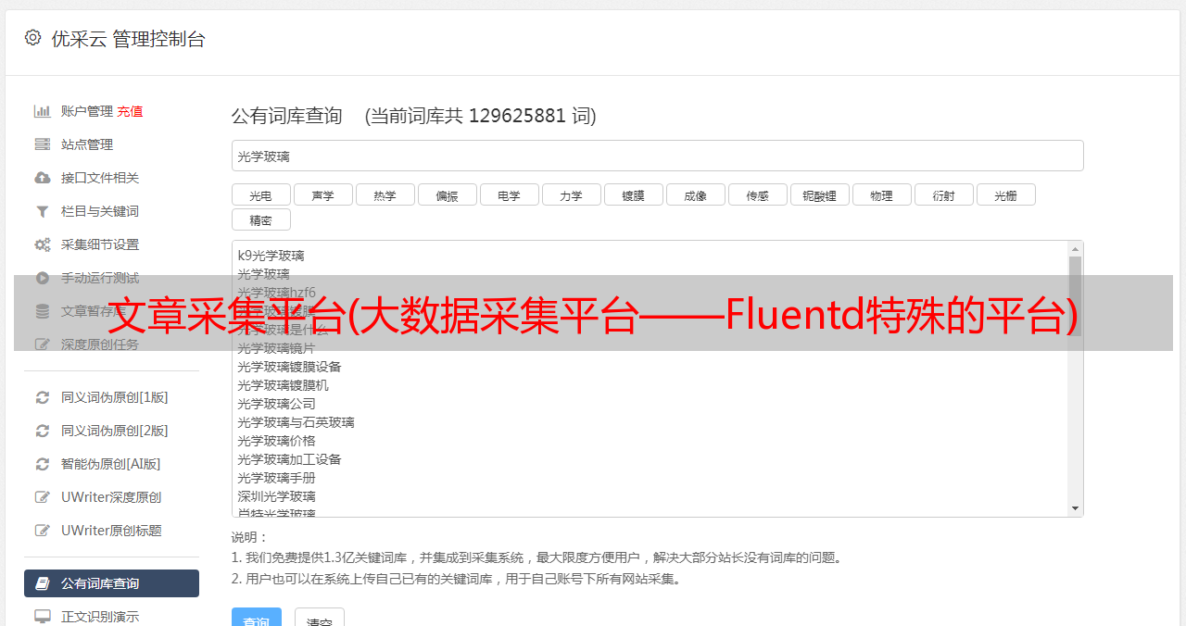1186x626 pixels.
Task: Select 光学玻璃加工设备 in results list
Action: pos(289,459)
